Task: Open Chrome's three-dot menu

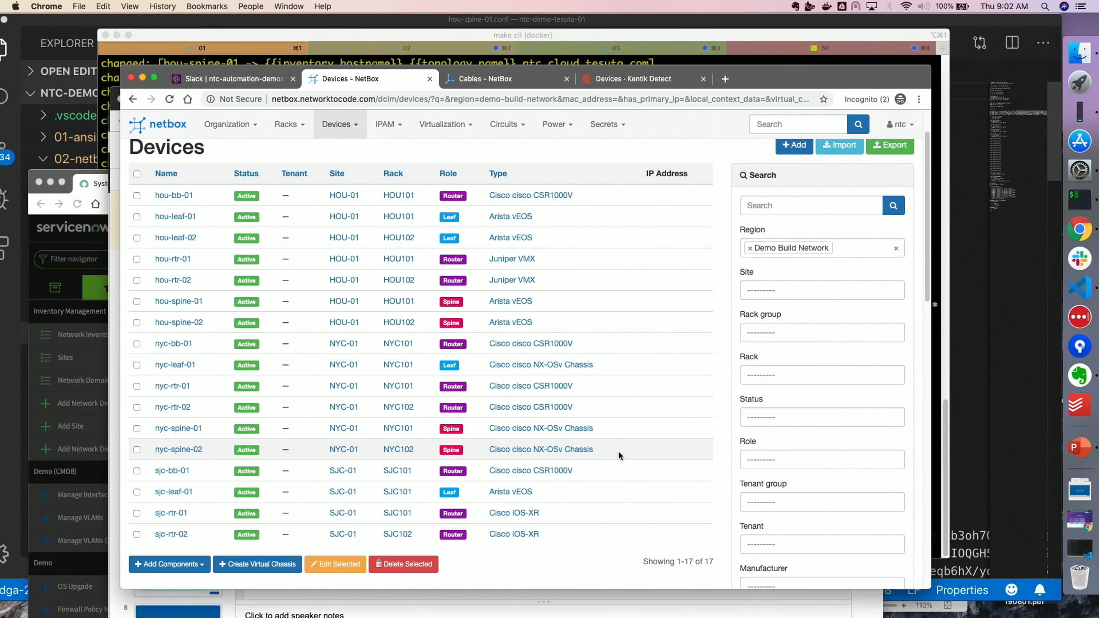Action: [x=919, y=99]
